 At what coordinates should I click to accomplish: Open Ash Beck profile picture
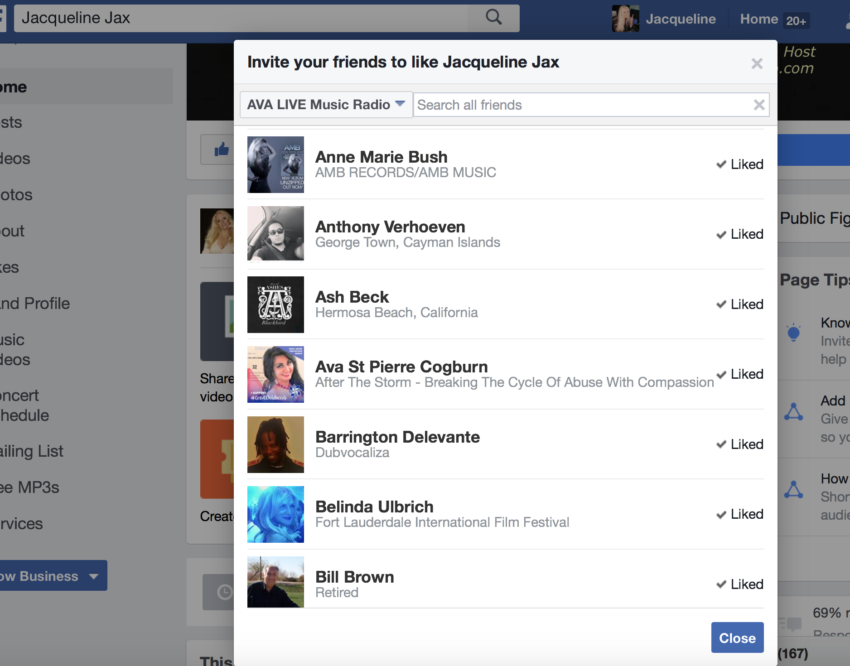tap(275, 304)
